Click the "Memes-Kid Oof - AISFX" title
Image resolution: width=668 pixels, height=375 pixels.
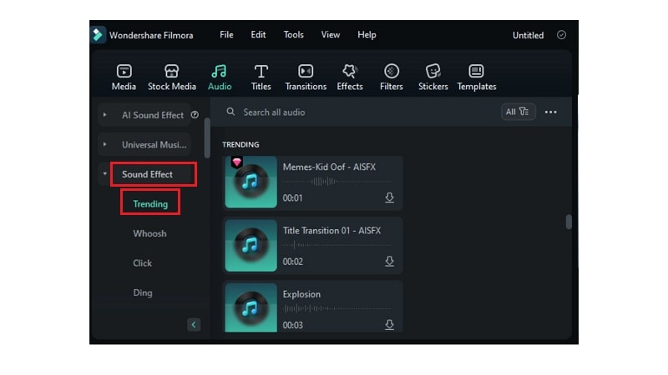click(x=329, y=167)
